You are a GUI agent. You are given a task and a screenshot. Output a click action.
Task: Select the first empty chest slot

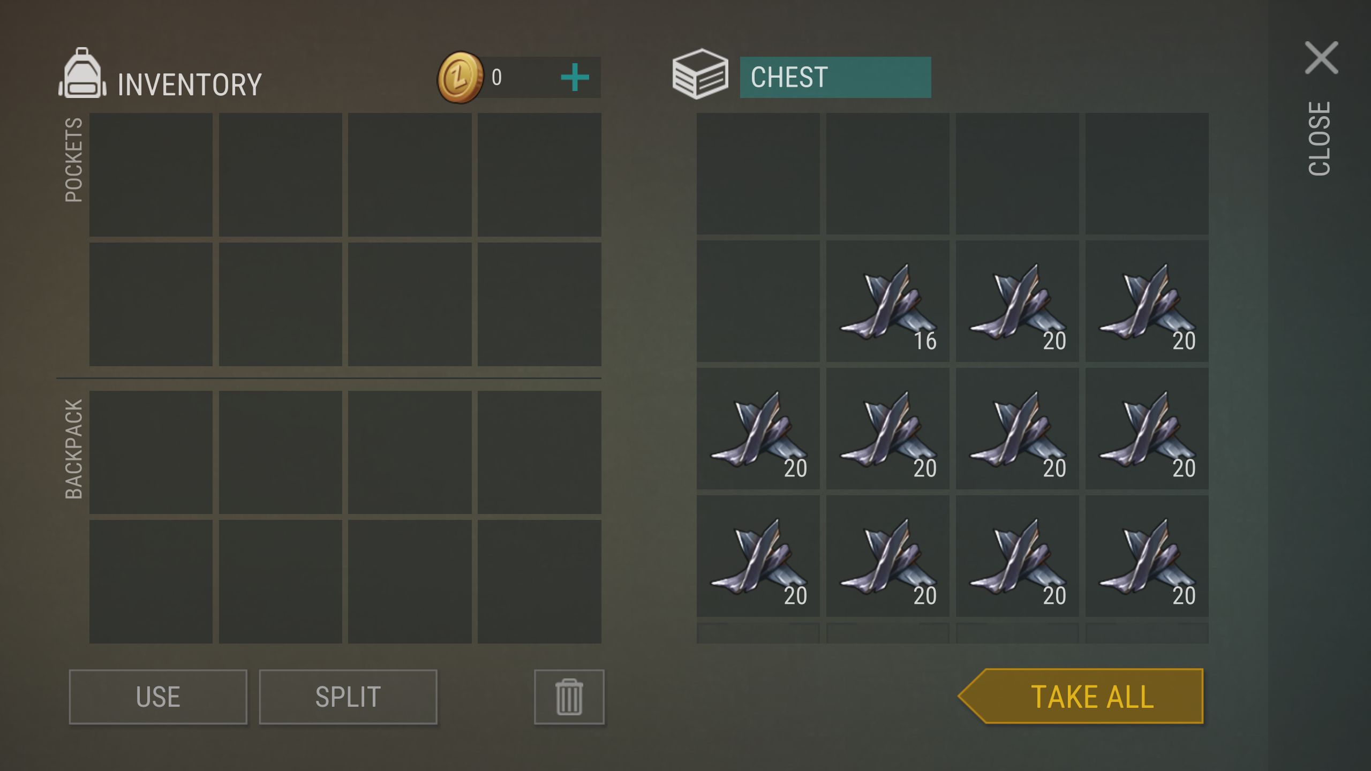[758, 173]
